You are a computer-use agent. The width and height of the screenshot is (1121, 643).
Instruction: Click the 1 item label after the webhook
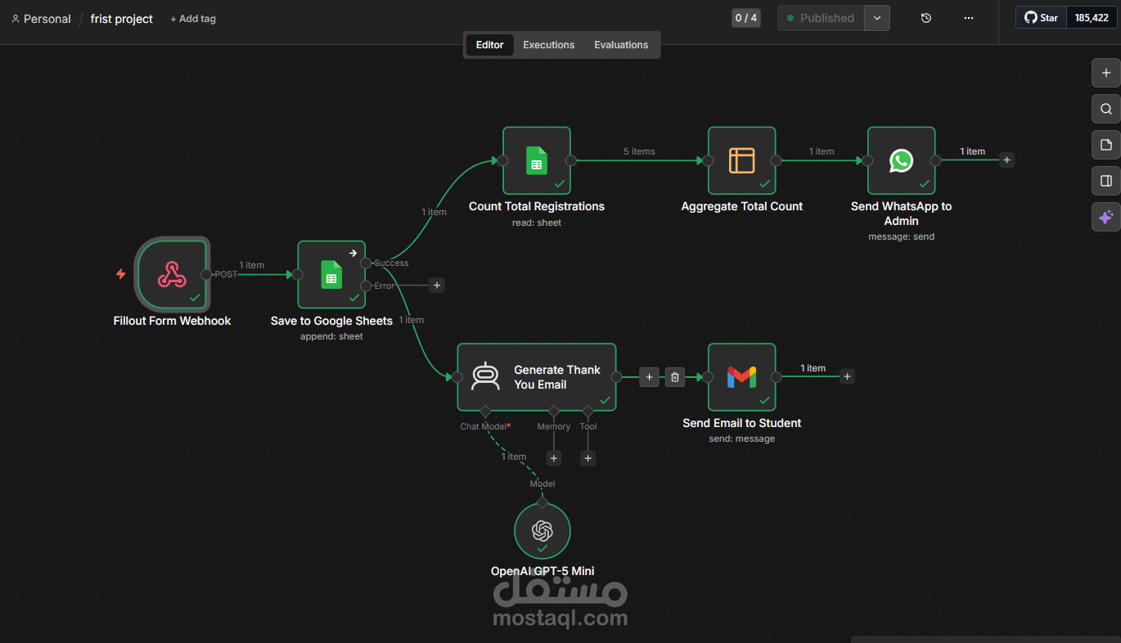tap(252, 265)
